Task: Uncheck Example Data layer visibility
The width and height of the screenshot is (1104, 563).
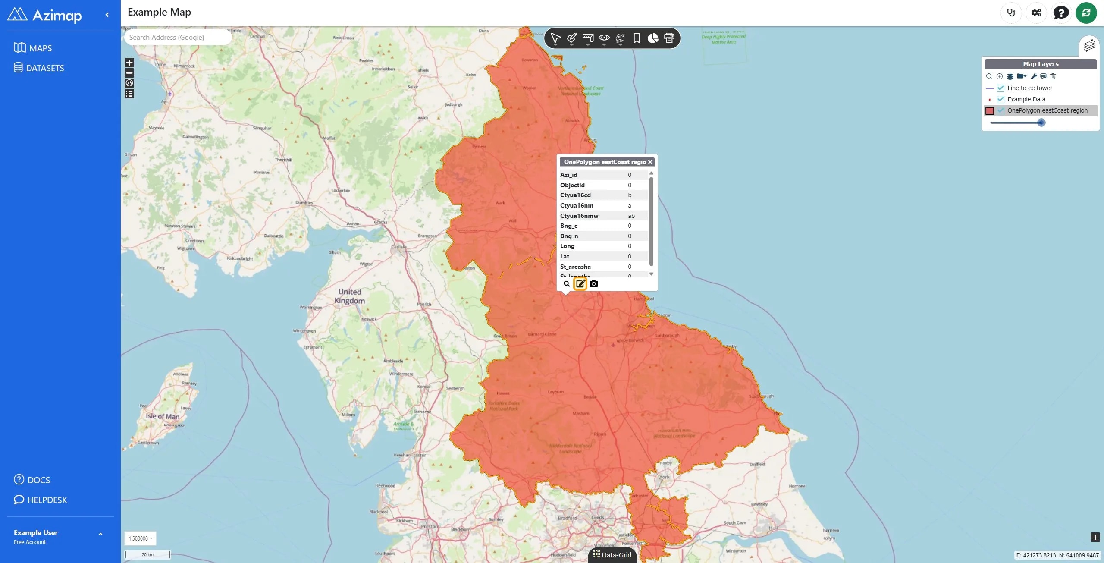Action: tap(1000, 99)
